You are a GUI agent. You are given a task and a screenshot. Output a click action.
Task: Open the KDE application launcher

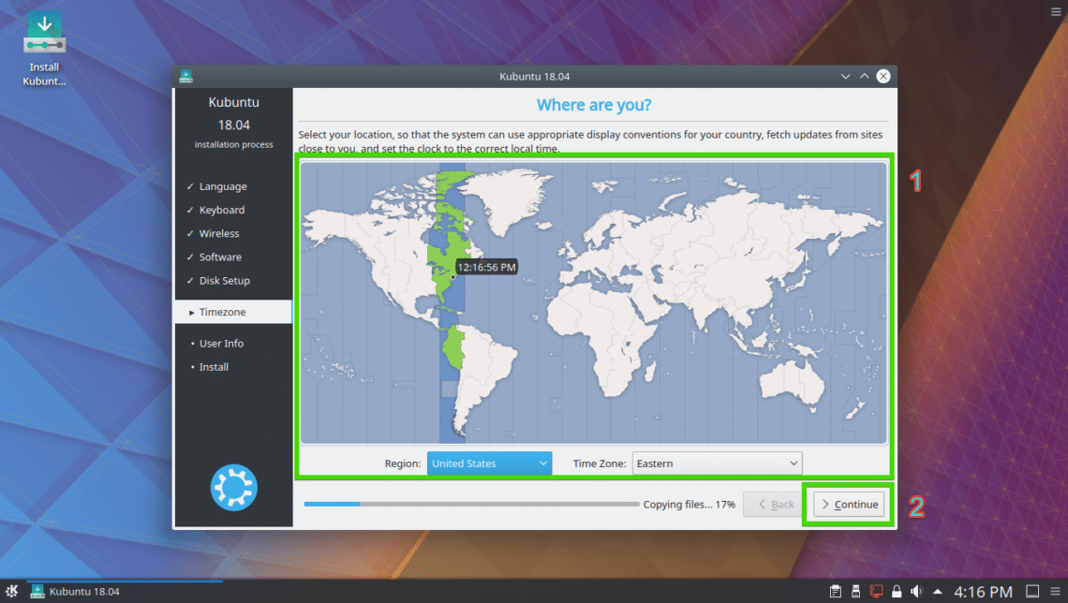pos(11,591)
